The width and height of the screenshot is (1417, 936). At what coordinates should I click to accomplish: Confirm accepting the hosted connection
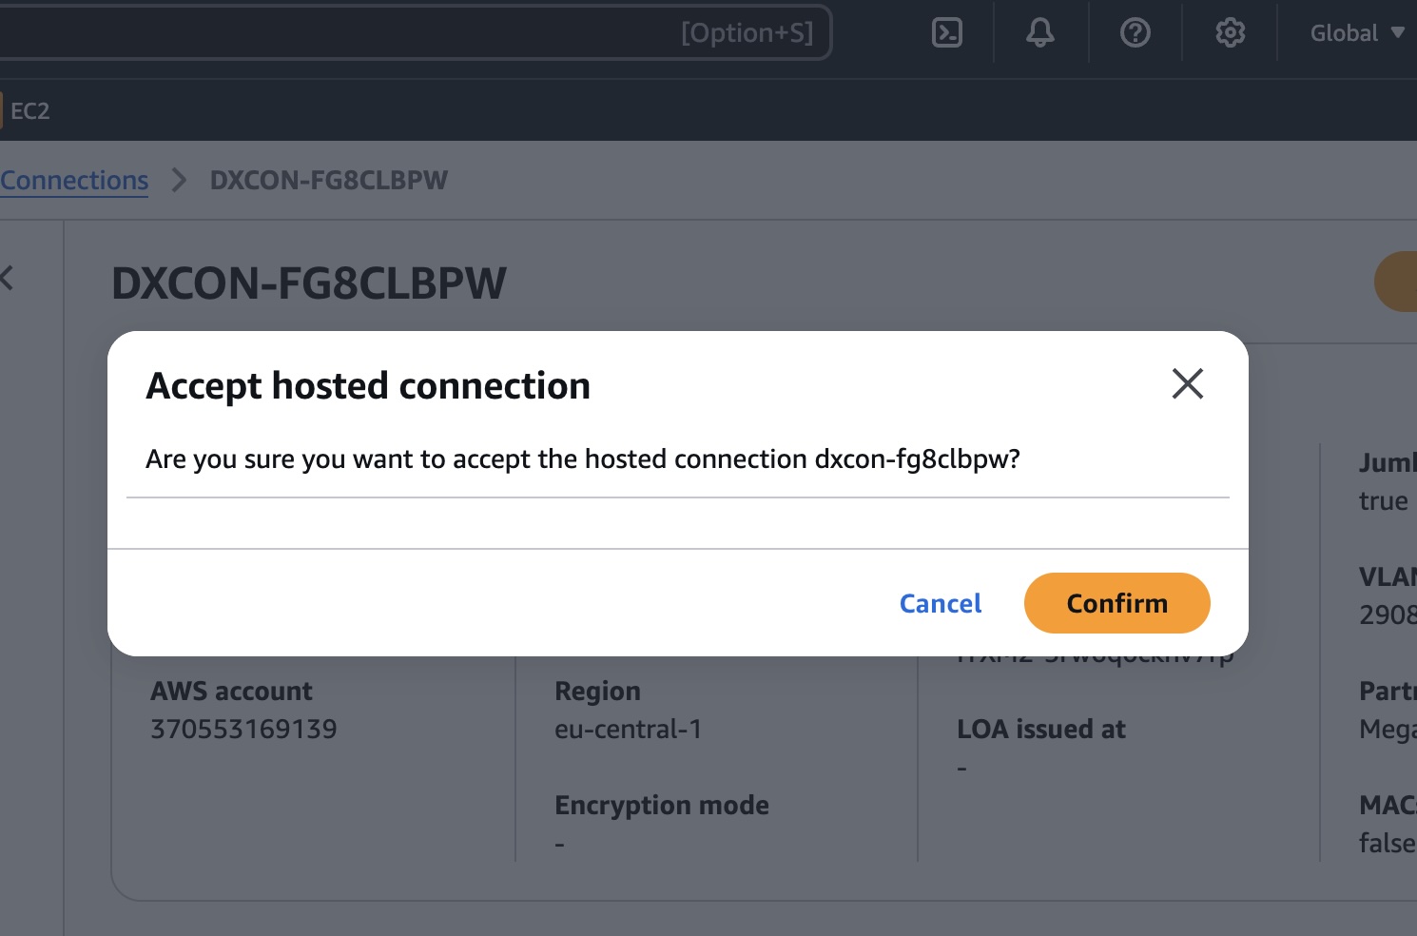(1116, 603)
